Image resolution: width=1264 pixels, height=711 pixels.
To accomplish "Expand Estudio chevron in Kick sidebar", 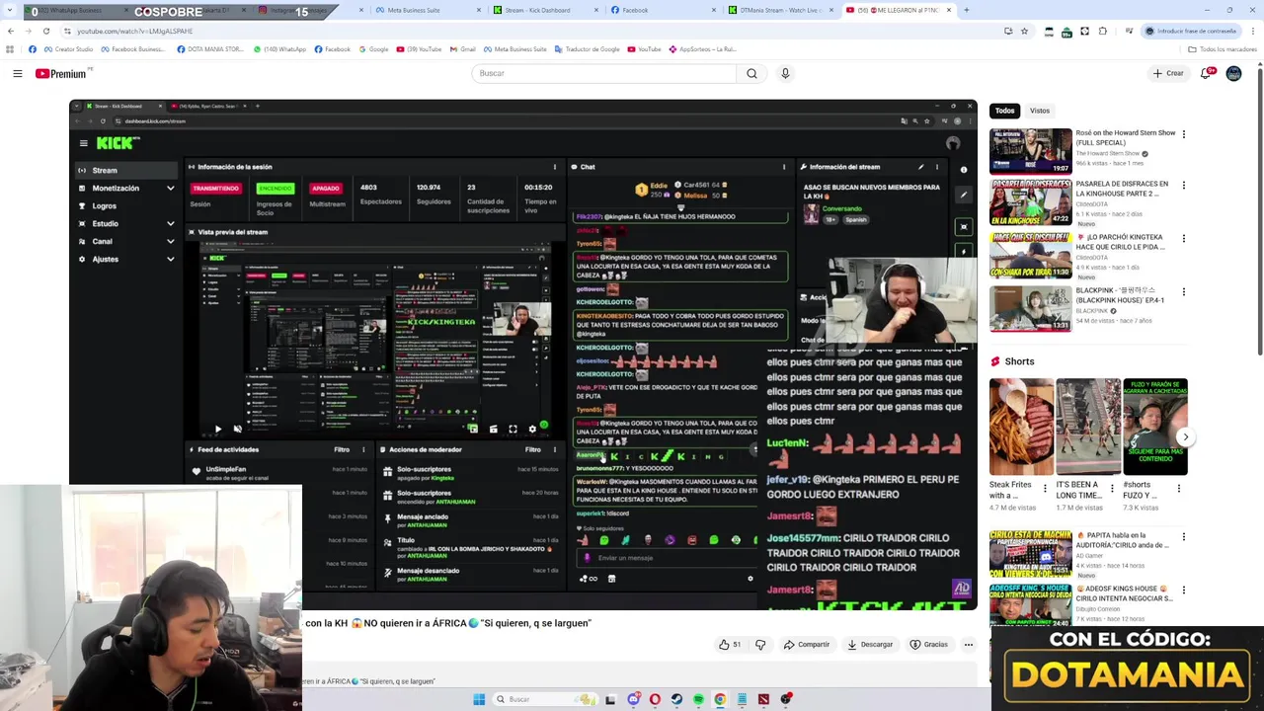I will [170, 224].
